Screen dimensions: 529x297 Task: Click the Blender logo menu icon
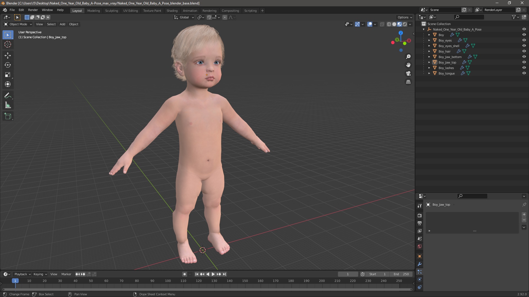pos(5,10)
